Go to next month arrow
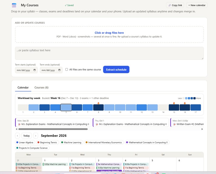Screen dimensions: 216x174 [x=36, y=136]
